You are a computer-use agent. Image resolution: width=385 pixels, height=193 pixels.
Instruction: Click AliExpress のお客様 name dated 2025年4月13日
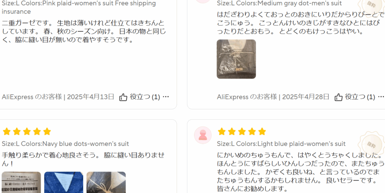[x=32, y=97]
